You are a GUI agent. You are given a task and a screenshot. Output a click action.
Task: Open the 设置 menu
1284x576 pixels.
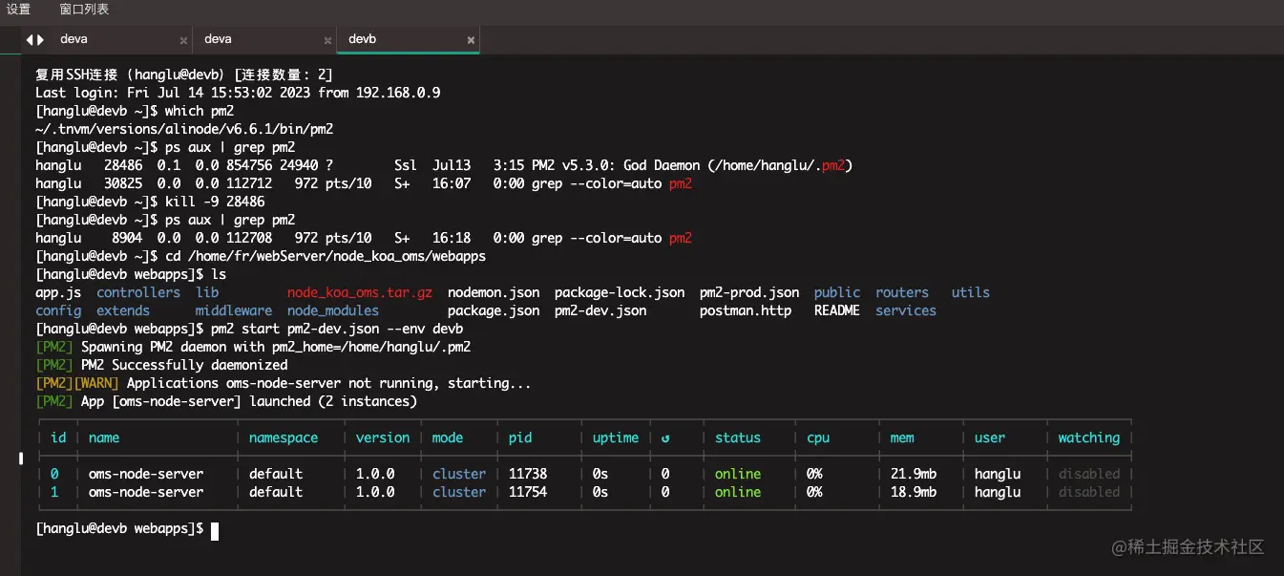coord(18,10)
